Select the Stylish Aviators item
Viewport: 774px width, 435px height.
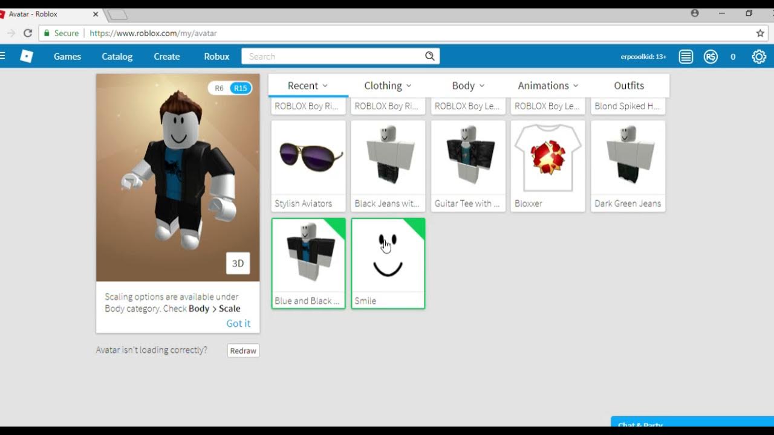[308, 166]
